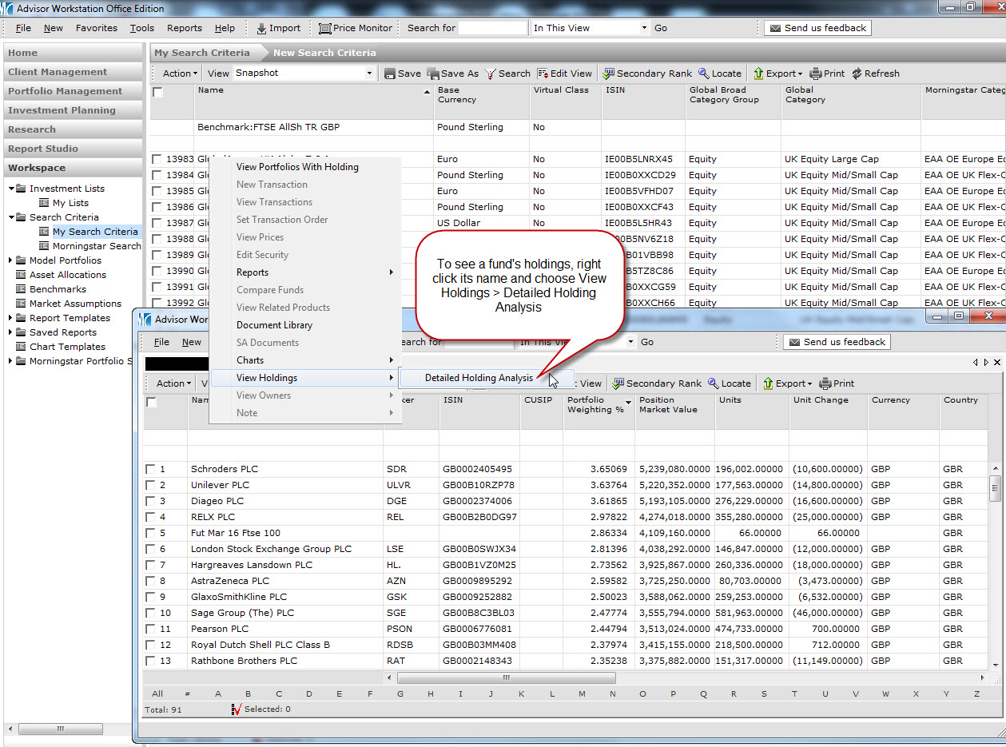Choose Detailed Holding Analysis from submenu
The height and width of the screenshot is (747, 1006).
coord(479,378)
